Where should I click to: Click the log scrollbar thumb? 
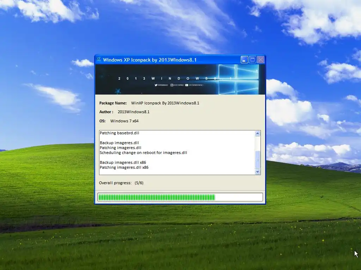[258, 160]
